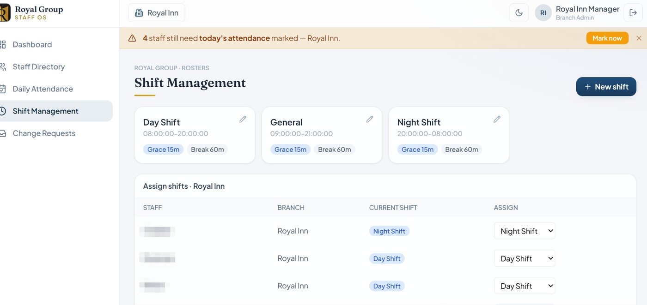The height and width of the screenshot is (305, 647).
Task: Click the STAFF column header
Action: tap(153, 208)
